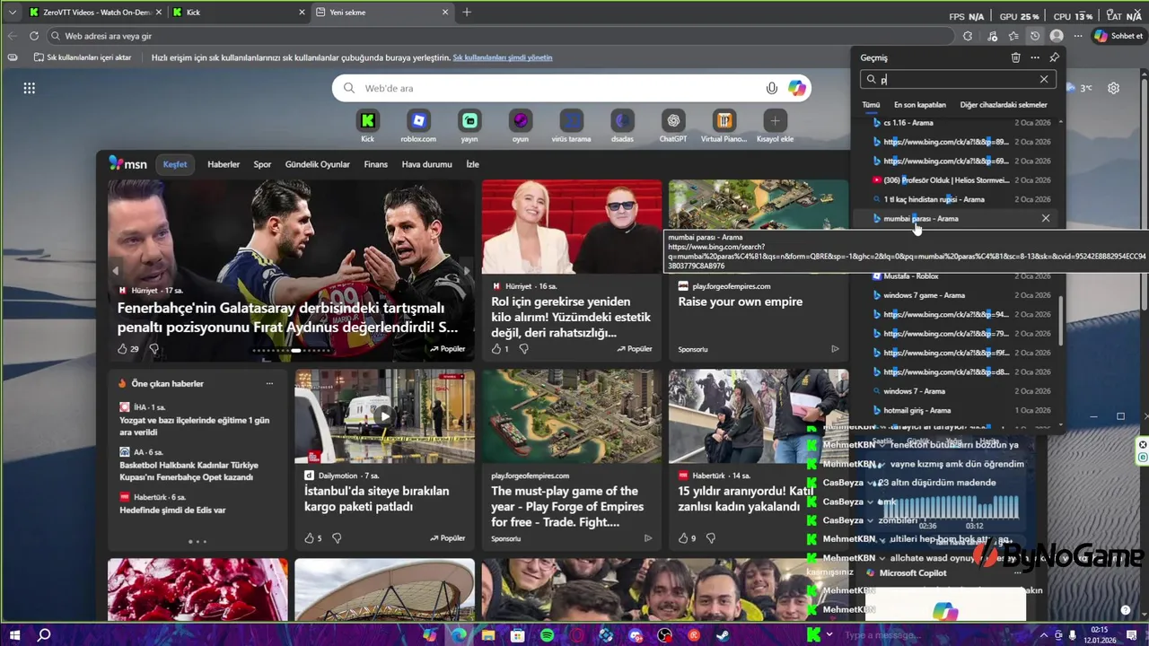
Task: Click Sık kullanılanları şimdi yönetin link
Action: (503, 57)
